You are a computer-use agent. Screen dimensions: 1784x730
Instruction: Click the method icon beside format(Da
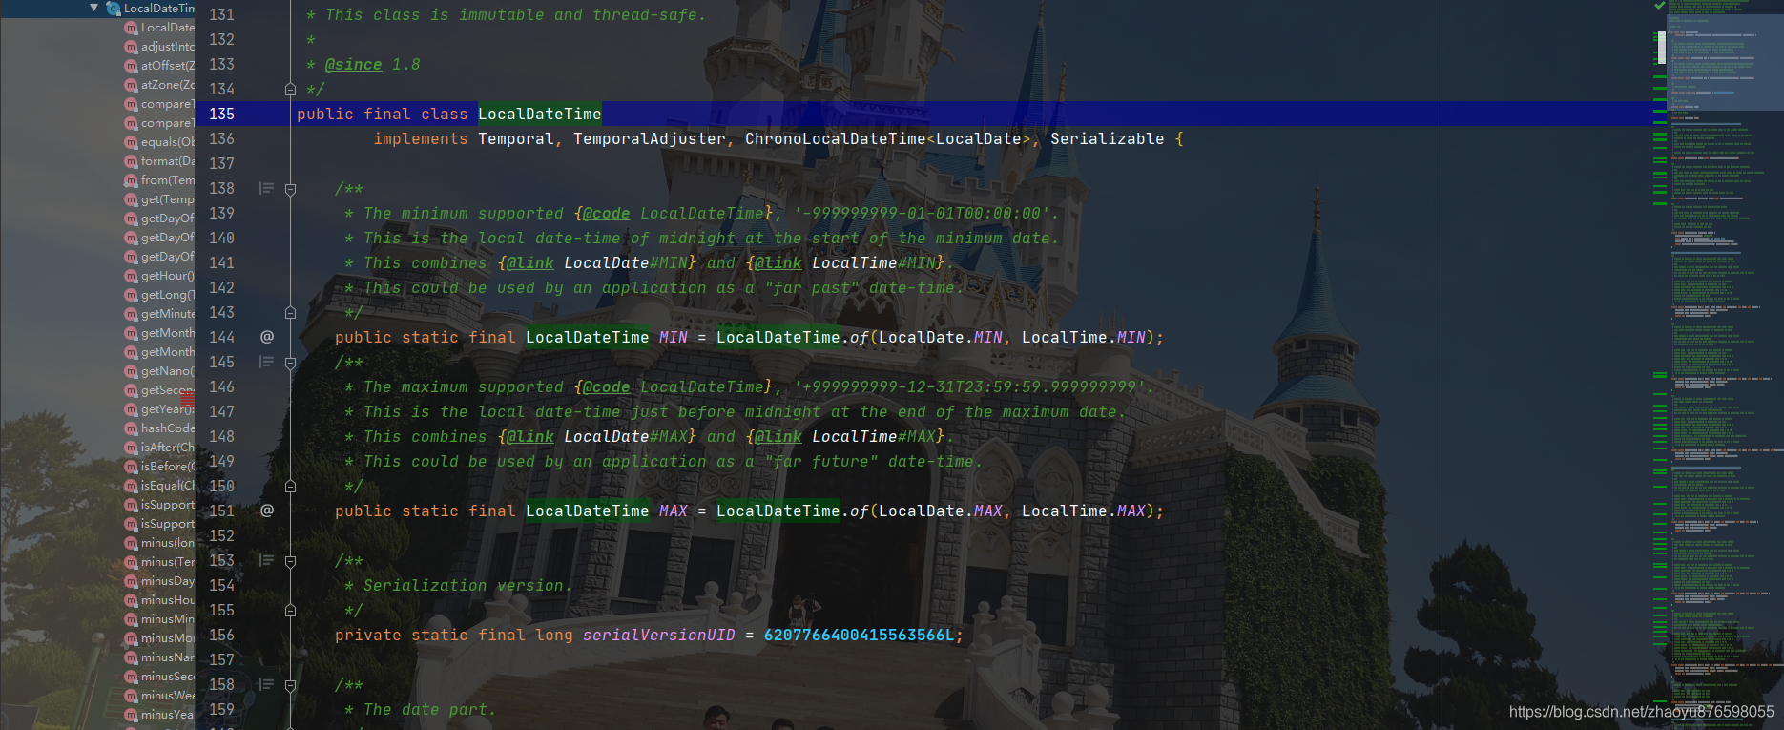132,161
